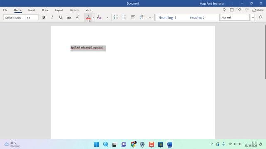Open the reading view book icon
Viewport: 266px width, 149px height.
(x=232, y=10)
